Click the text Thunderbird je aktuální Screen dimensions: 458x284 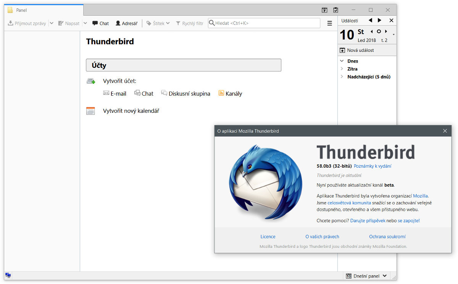[x=339, y=175]
